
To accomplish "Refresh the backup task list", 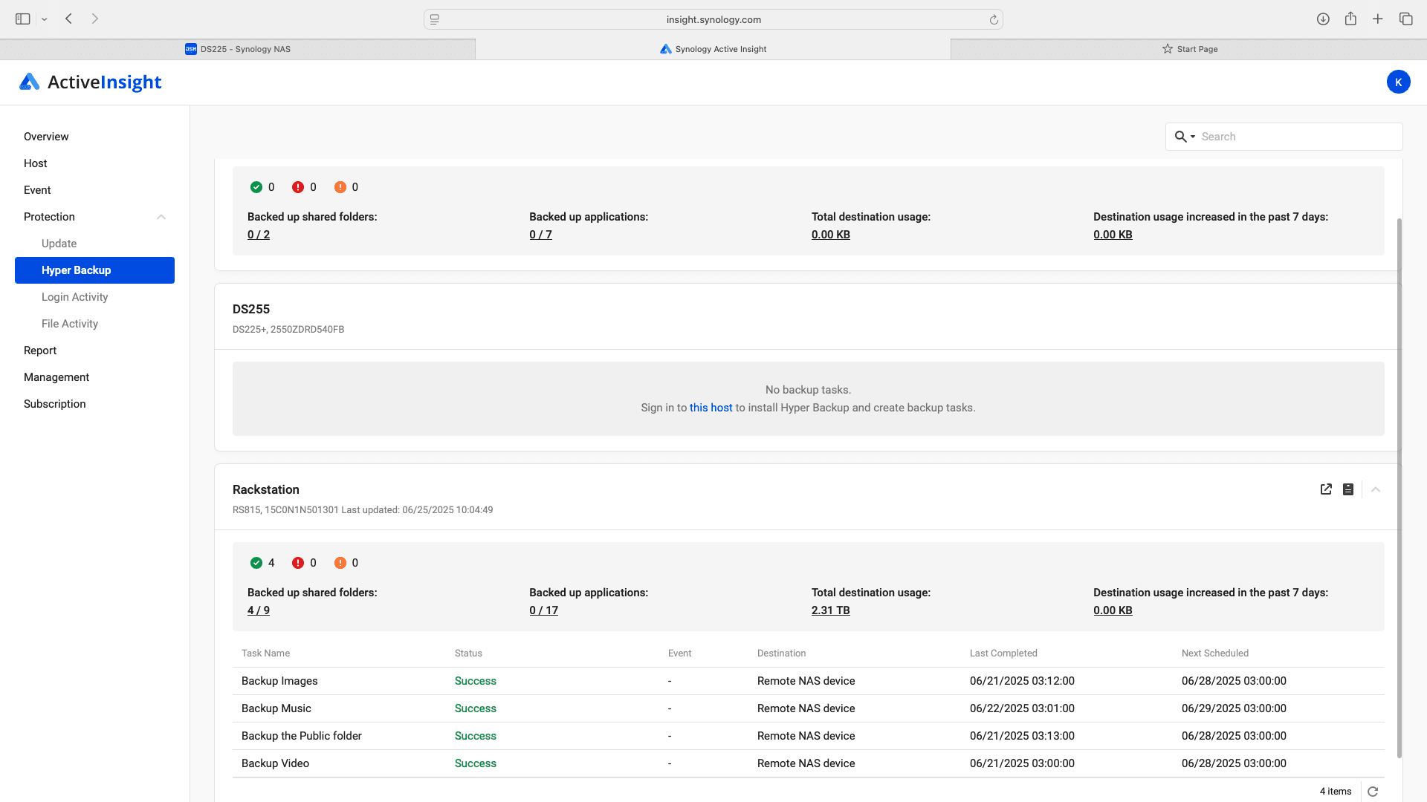I will click(x=1373, y=792).
